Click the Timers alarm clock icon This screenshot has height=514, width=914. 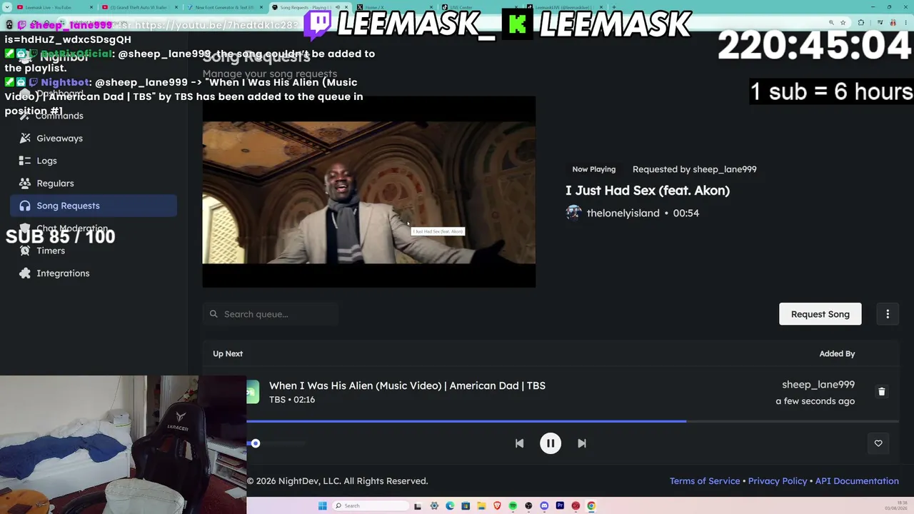click(x=25, y=251)
